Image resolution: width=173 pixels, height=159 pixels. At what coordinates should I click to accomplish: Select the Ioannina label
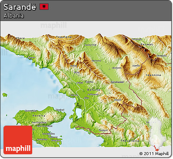(x=154, y=75)
